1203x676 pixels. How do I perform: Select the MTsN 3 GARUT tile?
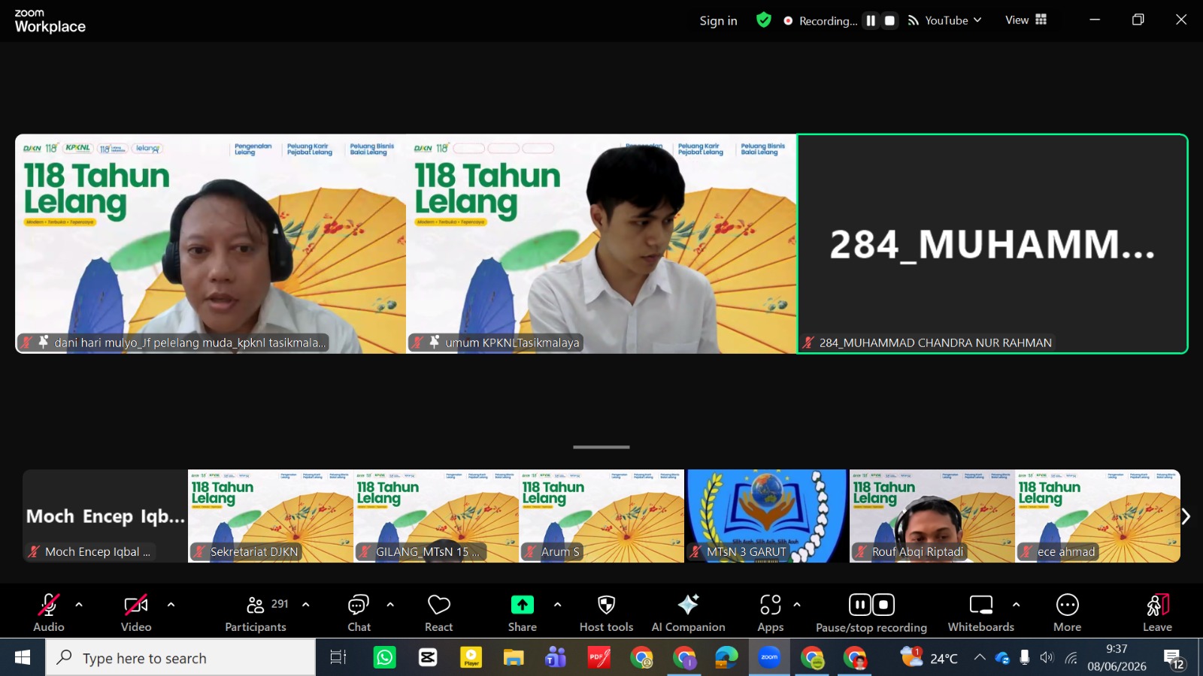tap(767, 516)
